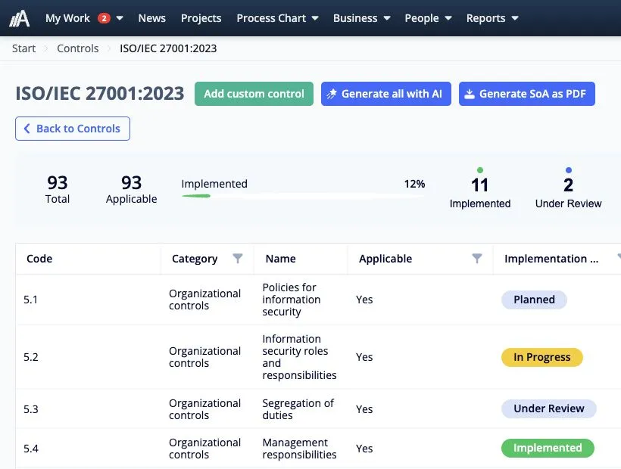The height and width of the screenshot is (469, 621).
Task: Click the Implementation column header
Action: point(551,259)
